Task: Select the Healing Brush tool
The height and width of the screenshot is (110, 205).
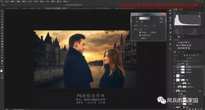Action: [x=2, y=27]
